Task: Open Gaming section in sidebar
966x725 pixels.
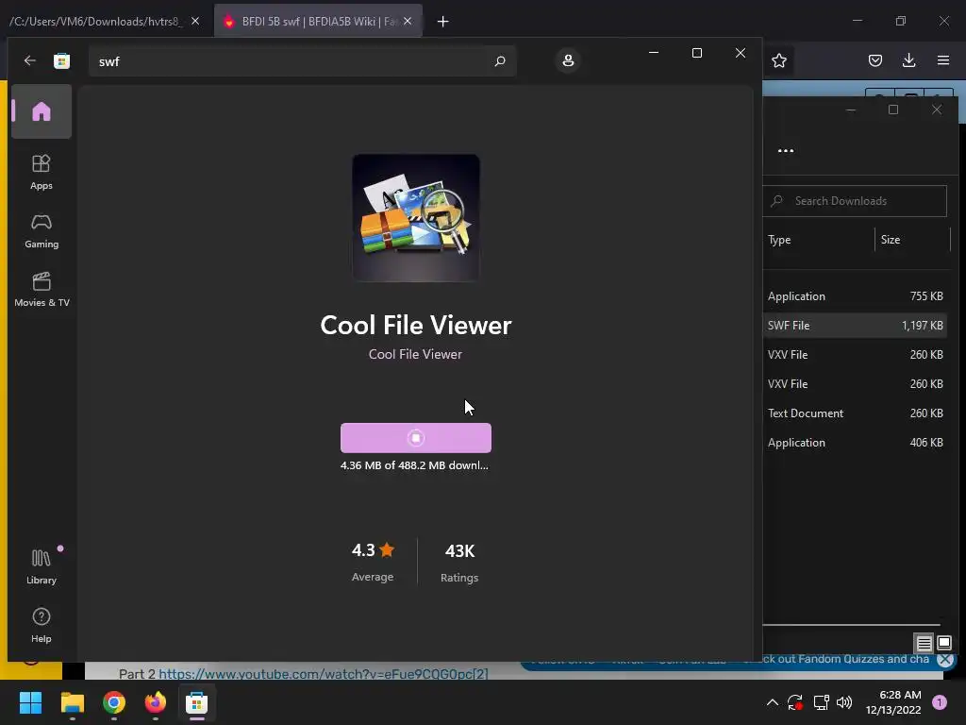Action: pyautogui.click(x=42, y=231)
